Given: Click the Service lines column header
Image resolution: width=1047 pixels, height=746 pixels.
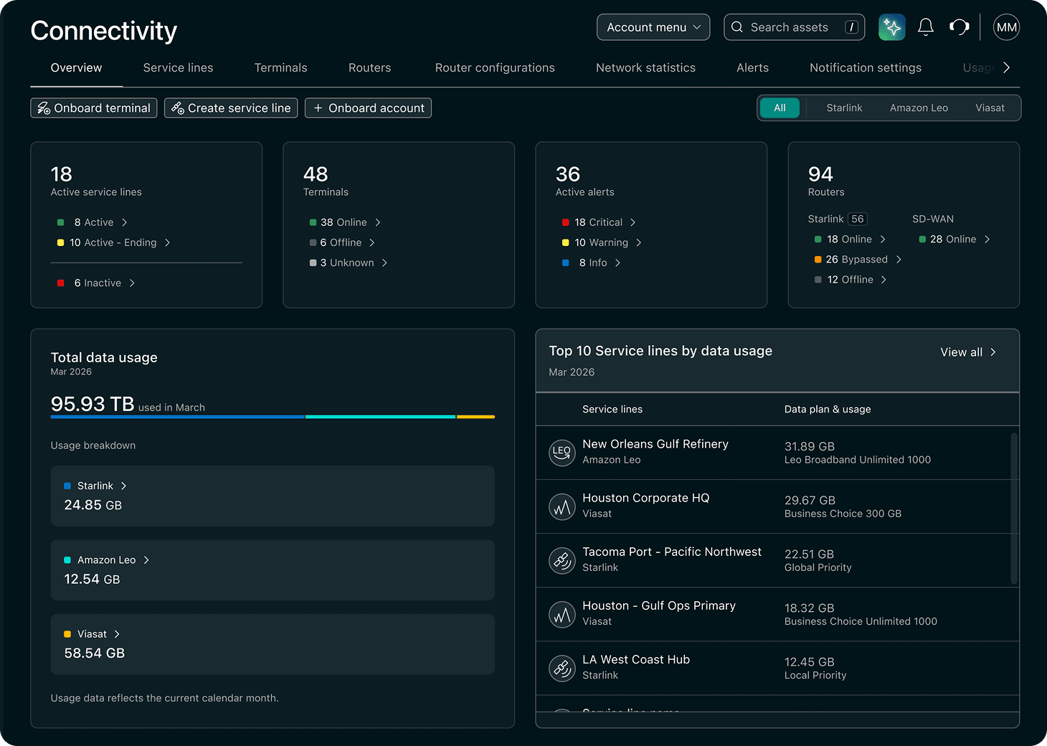Looking at the screenshot, I should (612, 409).
